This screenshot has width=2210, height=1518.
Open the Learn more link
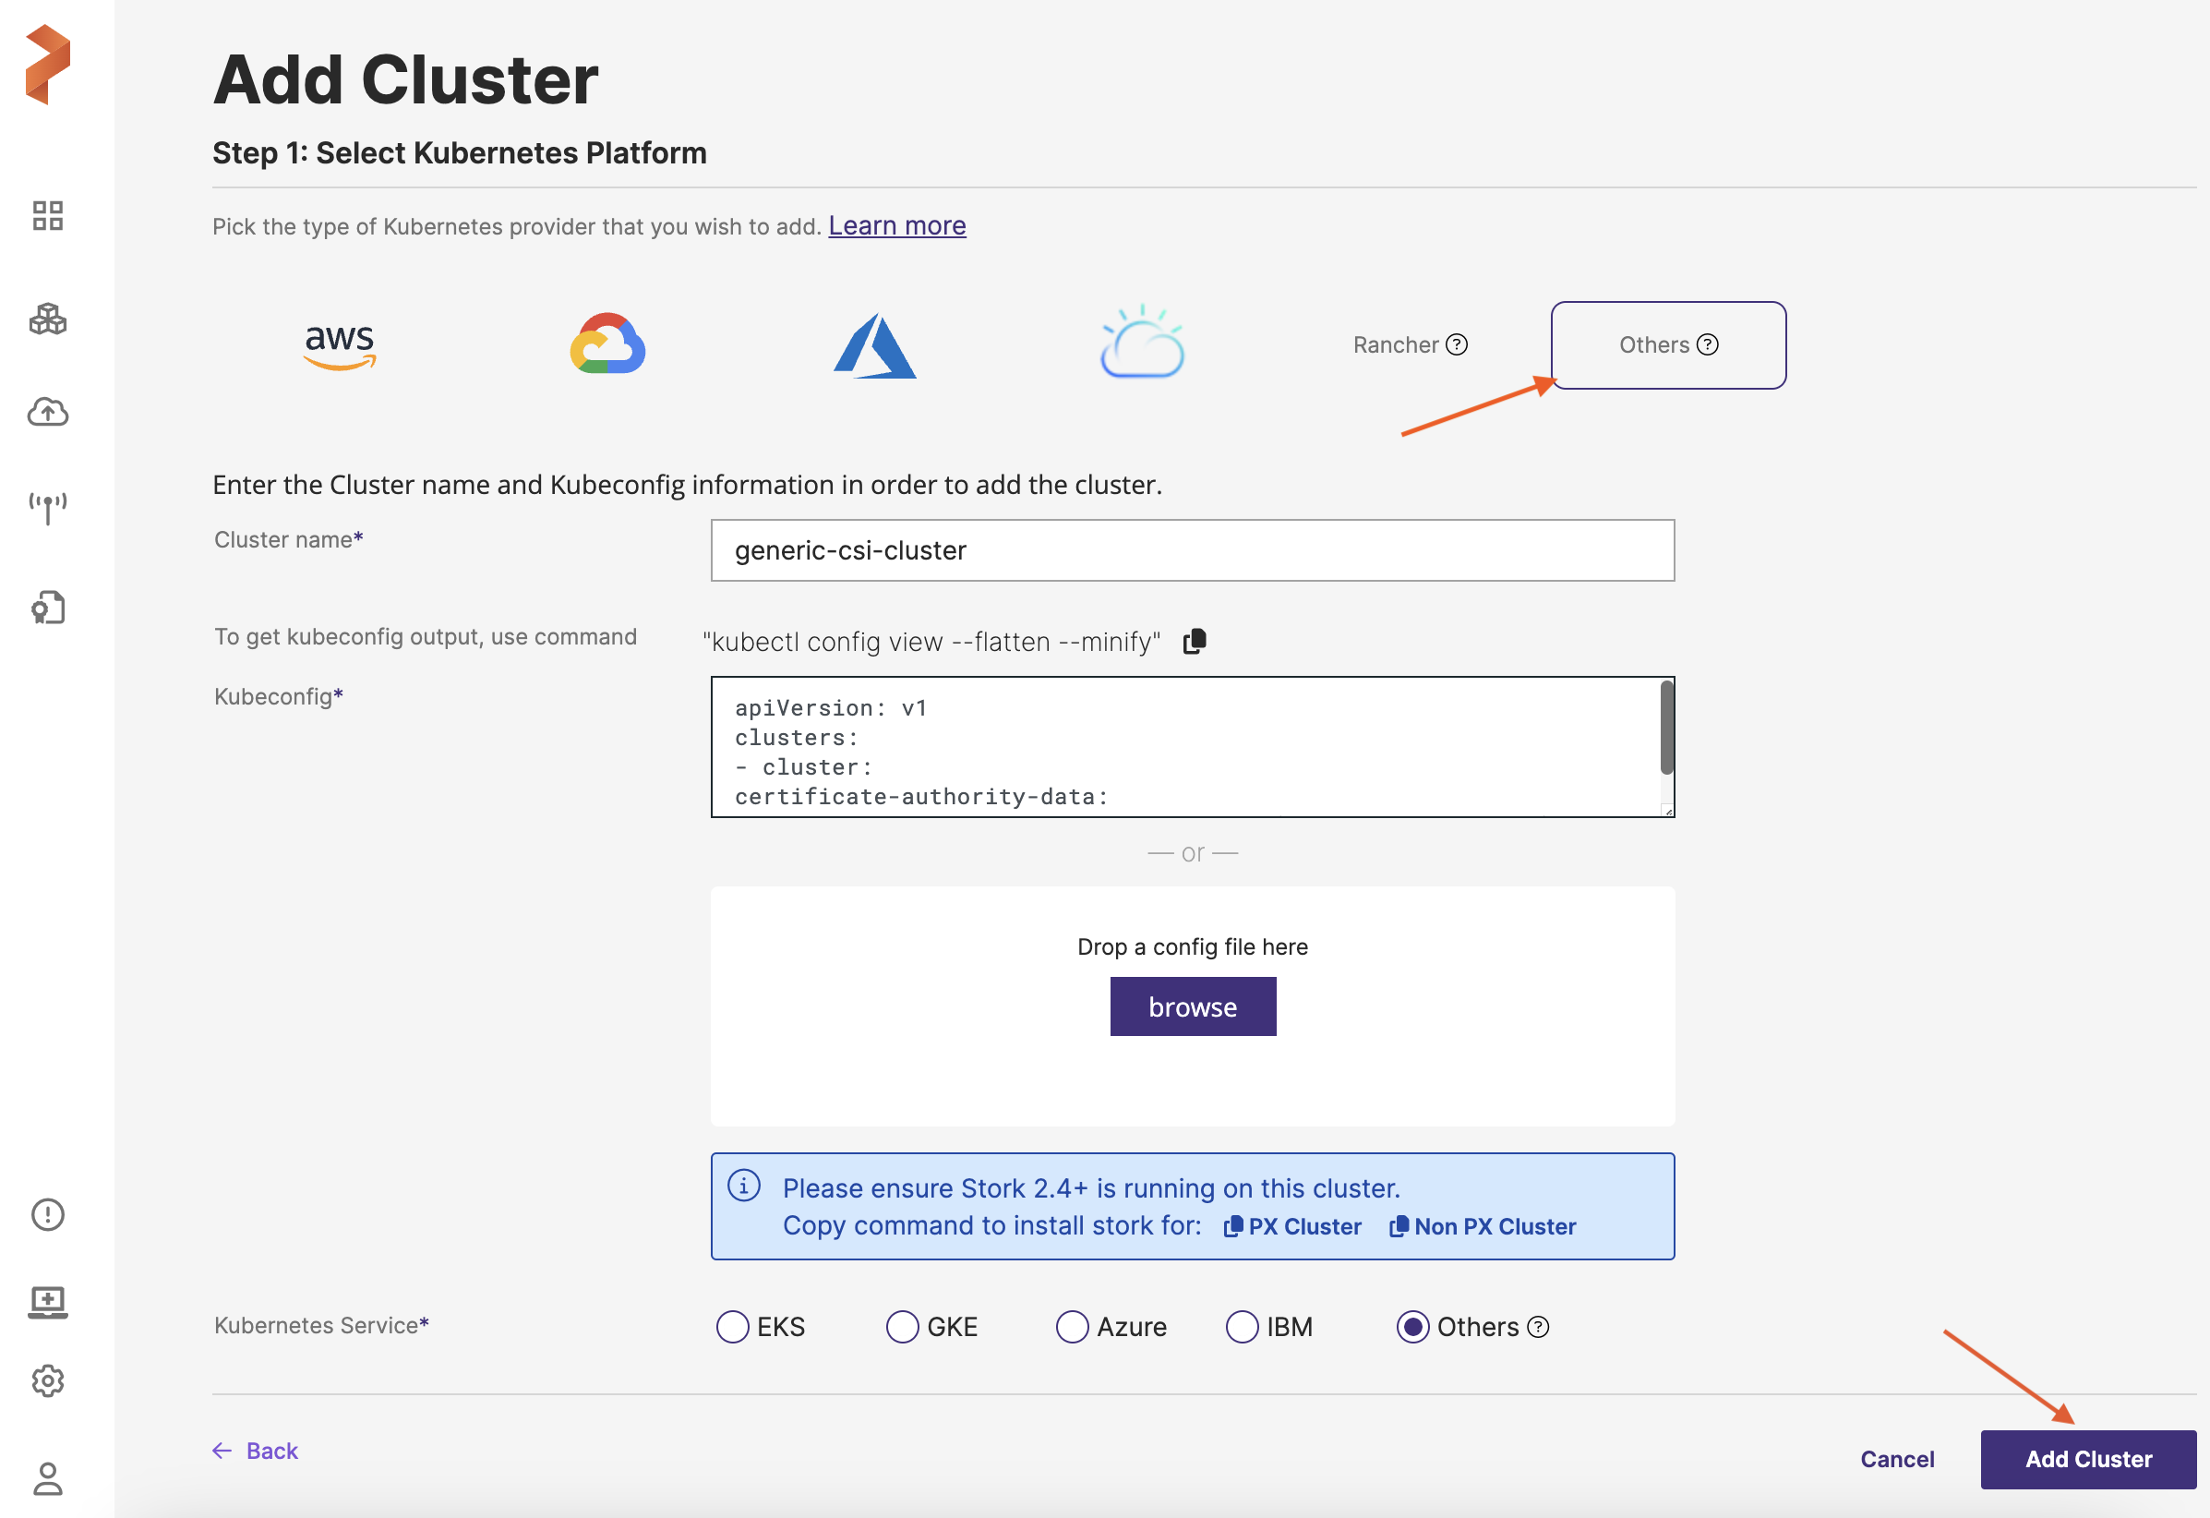[x=896, y=225]
